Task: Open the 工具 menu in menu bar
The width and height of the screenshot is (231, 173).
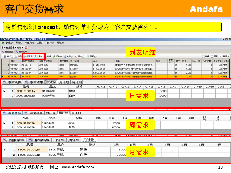Action: tap(40, 43)
